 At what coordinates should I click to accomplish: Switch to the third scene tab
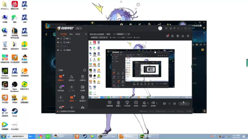78,34
